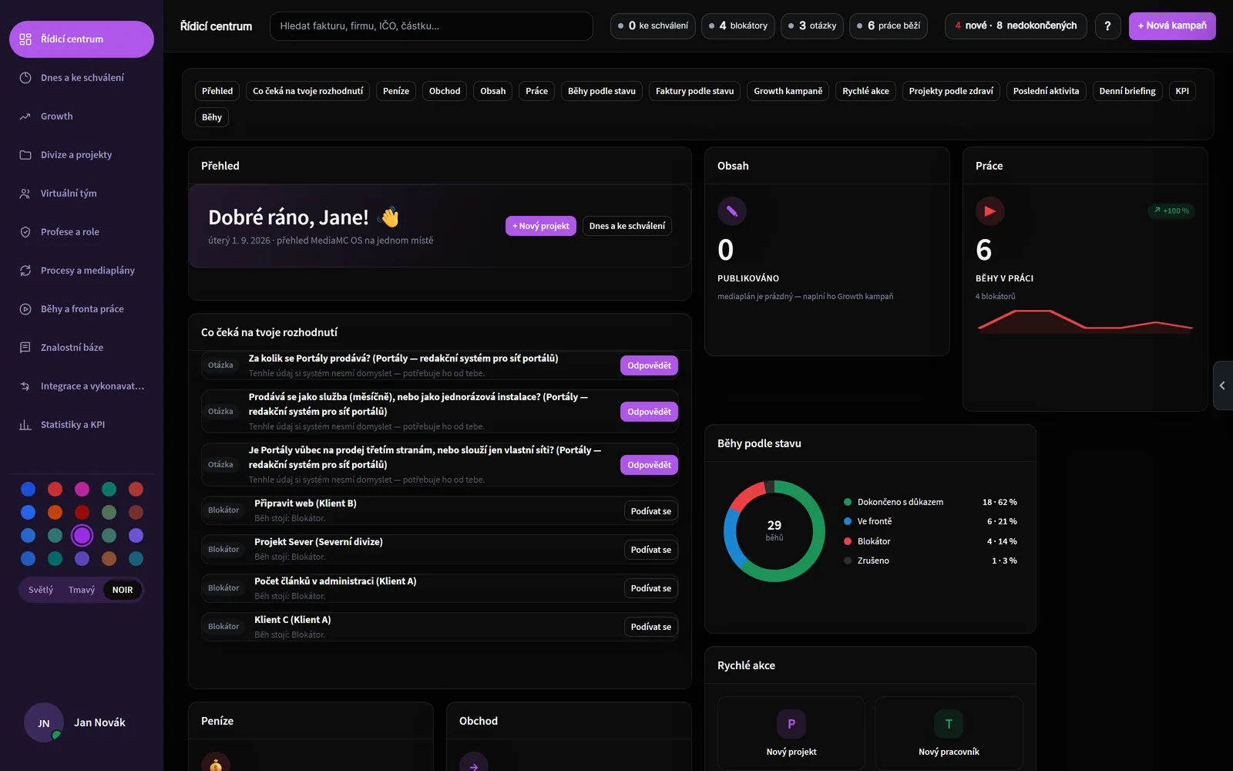The width and height of the screenshot is (1233, 771).
Task: Select the NOIR theme option
Action: tap(123, 590)
